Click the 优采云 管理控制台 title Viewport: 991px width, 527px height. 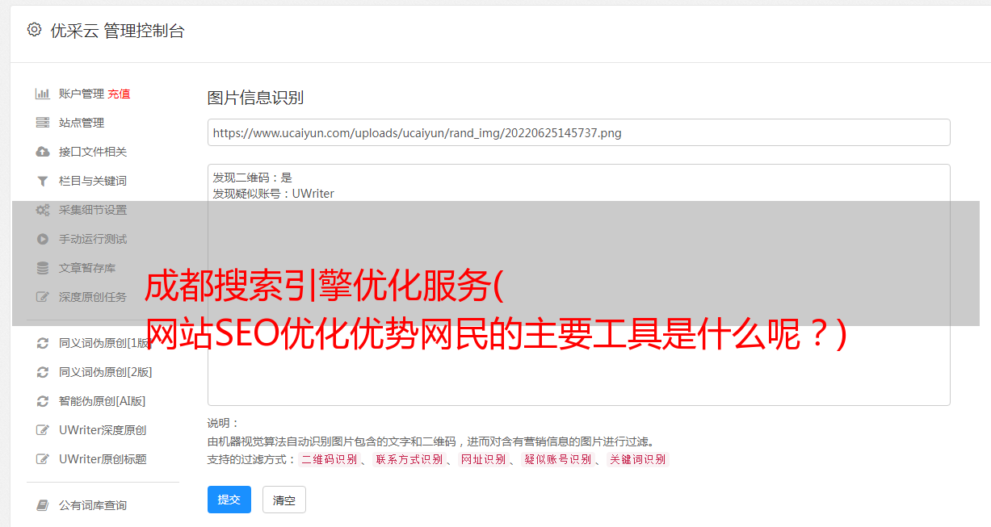coord(117,31)
